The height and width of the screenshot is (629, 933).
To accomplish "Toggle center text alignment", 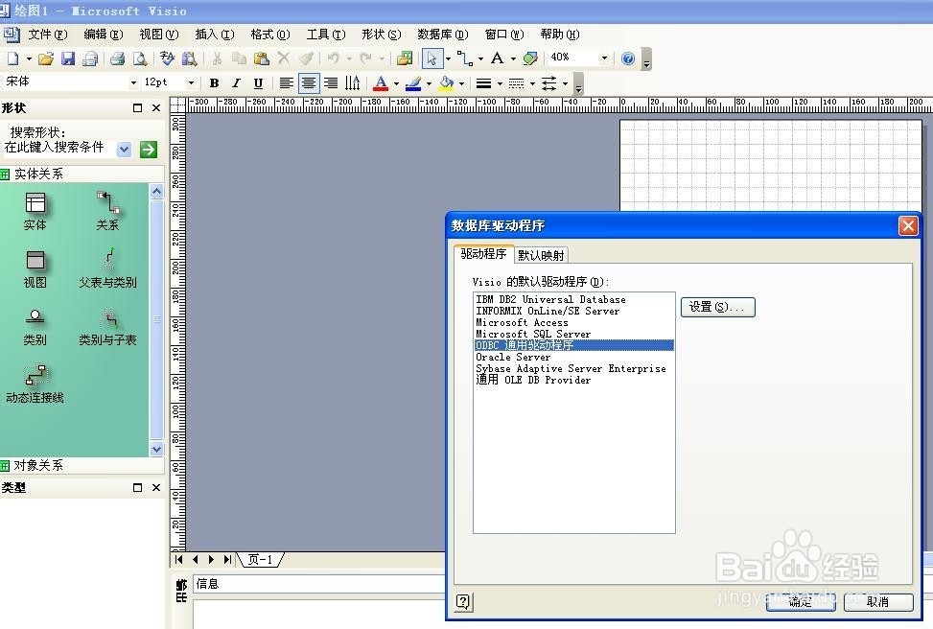I will 308,82.
